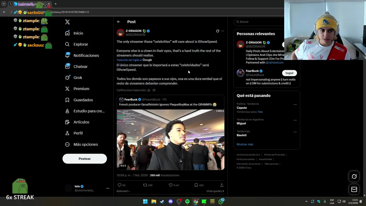Rate the translation with thumbs down
The height and width of the screenshot is (206, 366).
(154, 90)
